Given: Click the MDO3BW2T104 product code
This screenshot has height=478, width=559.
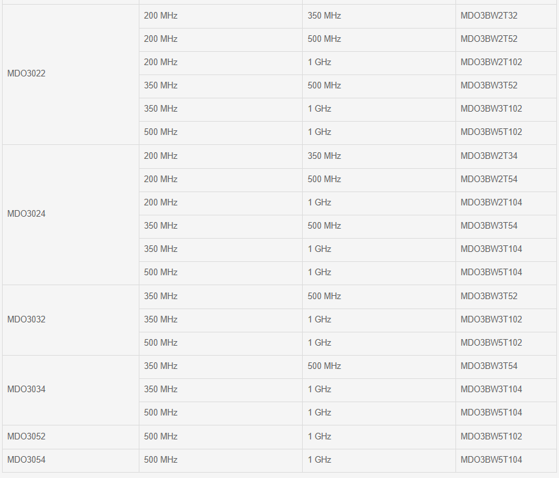Looking at the screenshot, I should (491, 203).
